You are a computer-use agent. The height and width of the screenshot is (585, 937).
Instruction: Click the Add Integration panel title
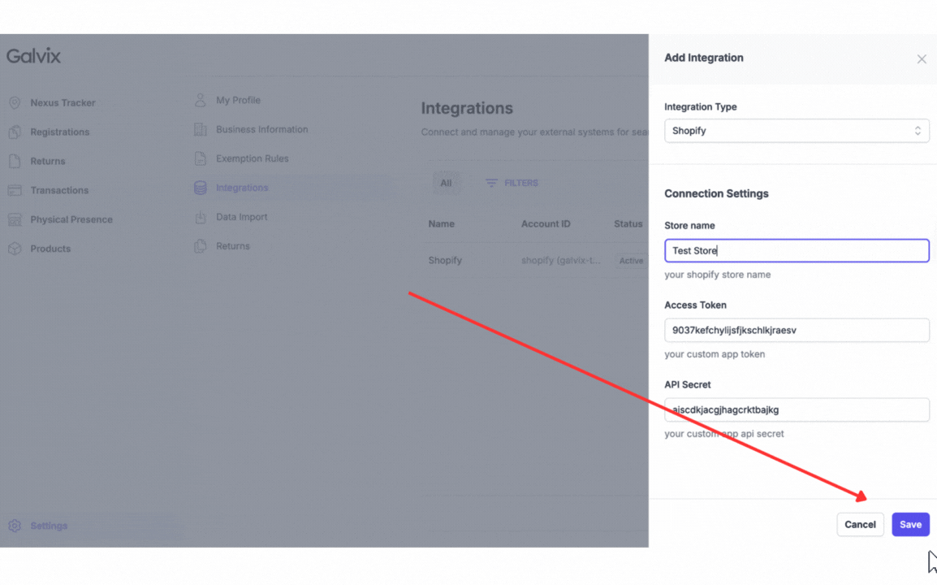704,58
